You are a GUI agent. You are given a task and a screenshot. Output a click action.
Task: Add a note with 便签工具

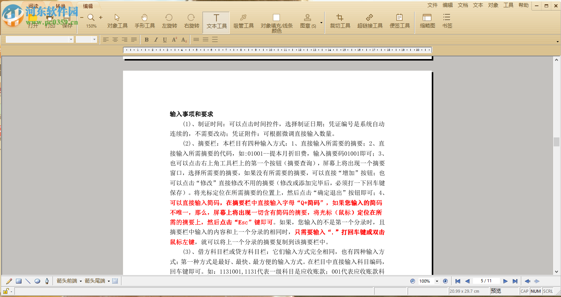tap(399, 22)
